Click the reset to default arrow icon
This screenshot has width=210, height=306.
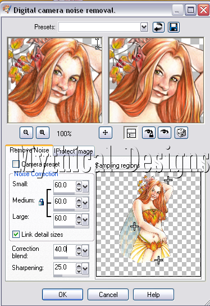click(x=158, y=27)
